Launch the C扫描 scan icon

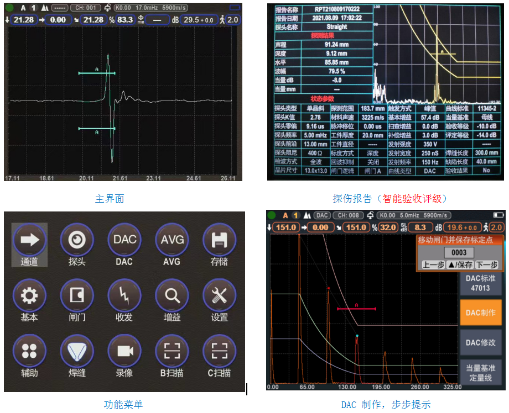point(219,352)
